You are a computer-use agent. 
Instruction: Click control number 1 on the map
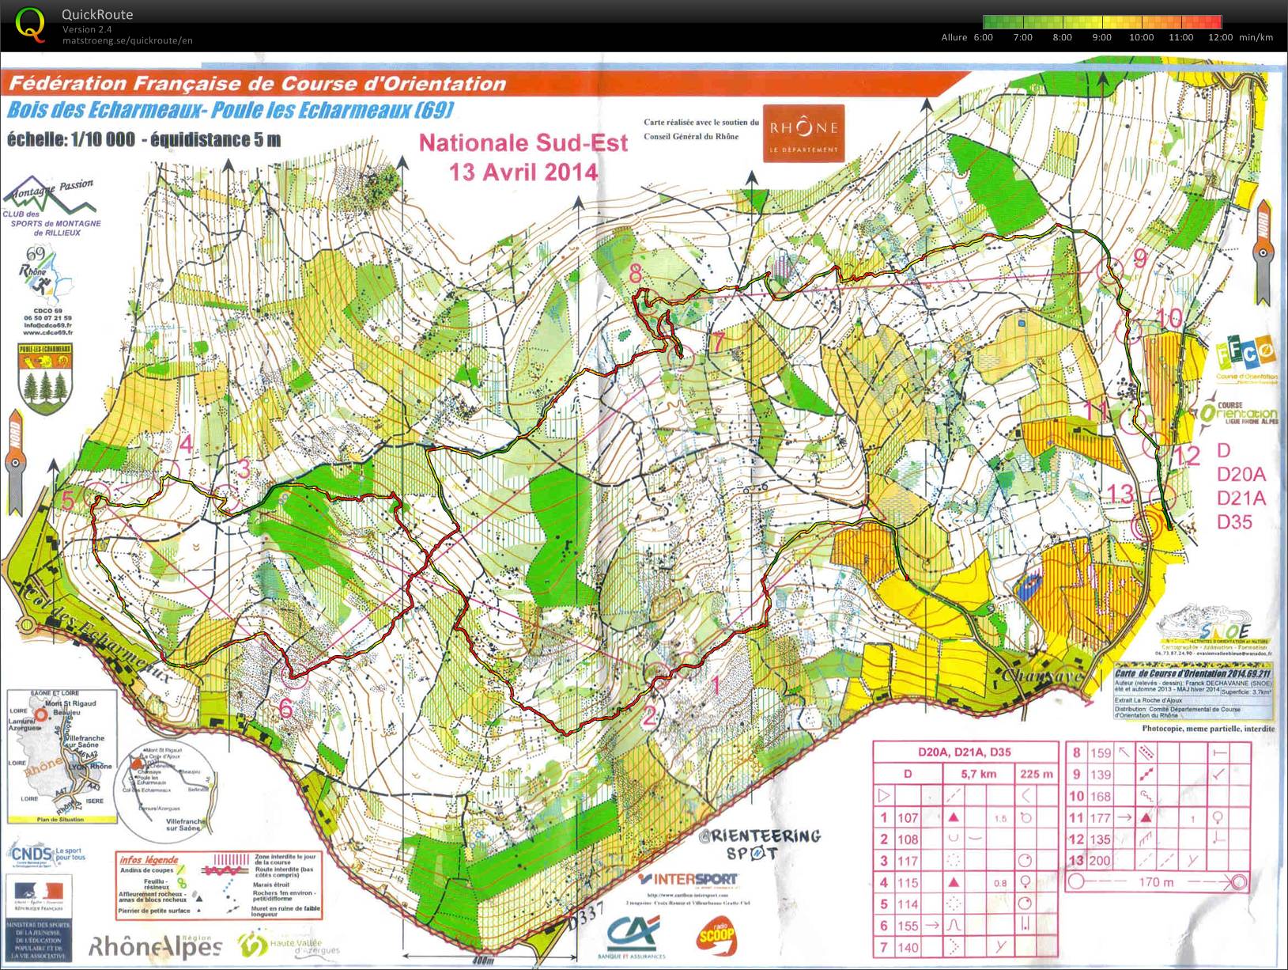(x=718, y=685)
